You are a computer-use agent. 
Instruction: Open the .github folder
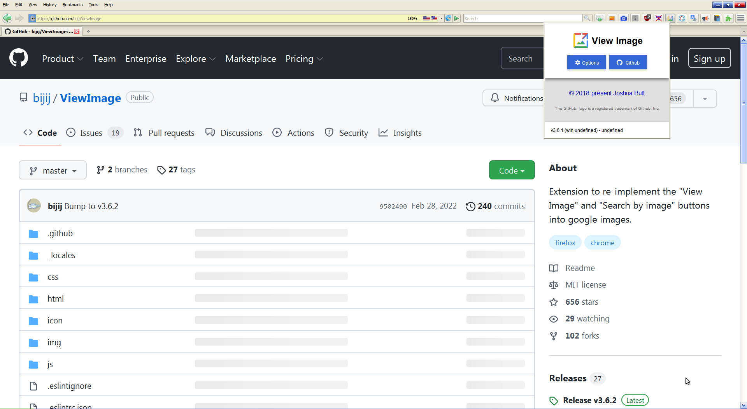[60, 233]
